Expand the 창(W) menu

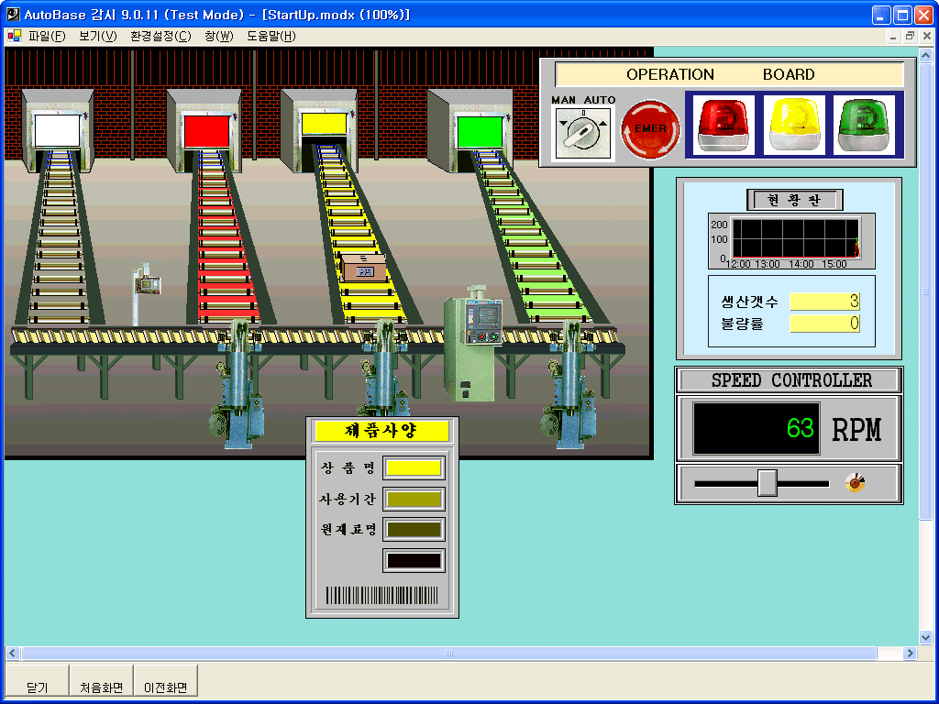point(219,37)
